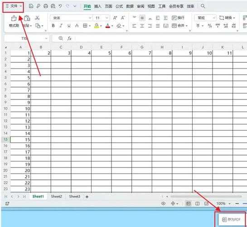Screen dimensions: 247x227
Task: Click the zoom out minus button
Action: tap(237, 204)
